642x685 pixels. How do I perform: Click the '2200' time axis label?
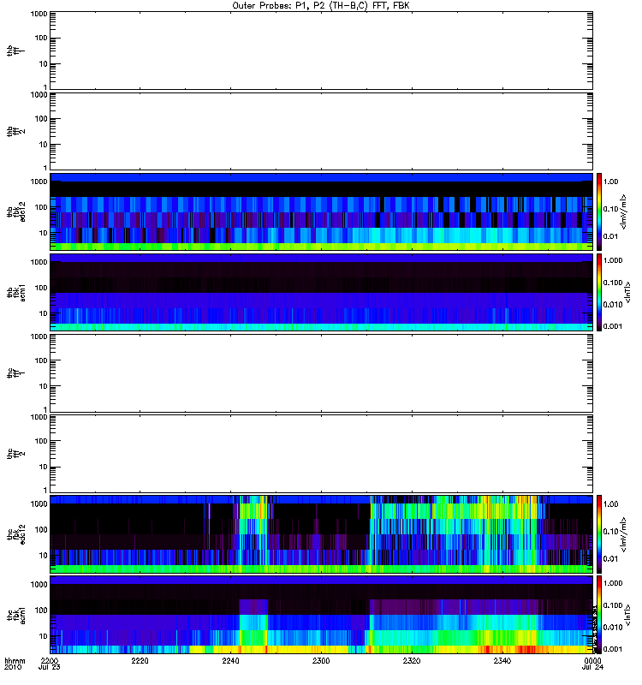(x=50, y=660)
